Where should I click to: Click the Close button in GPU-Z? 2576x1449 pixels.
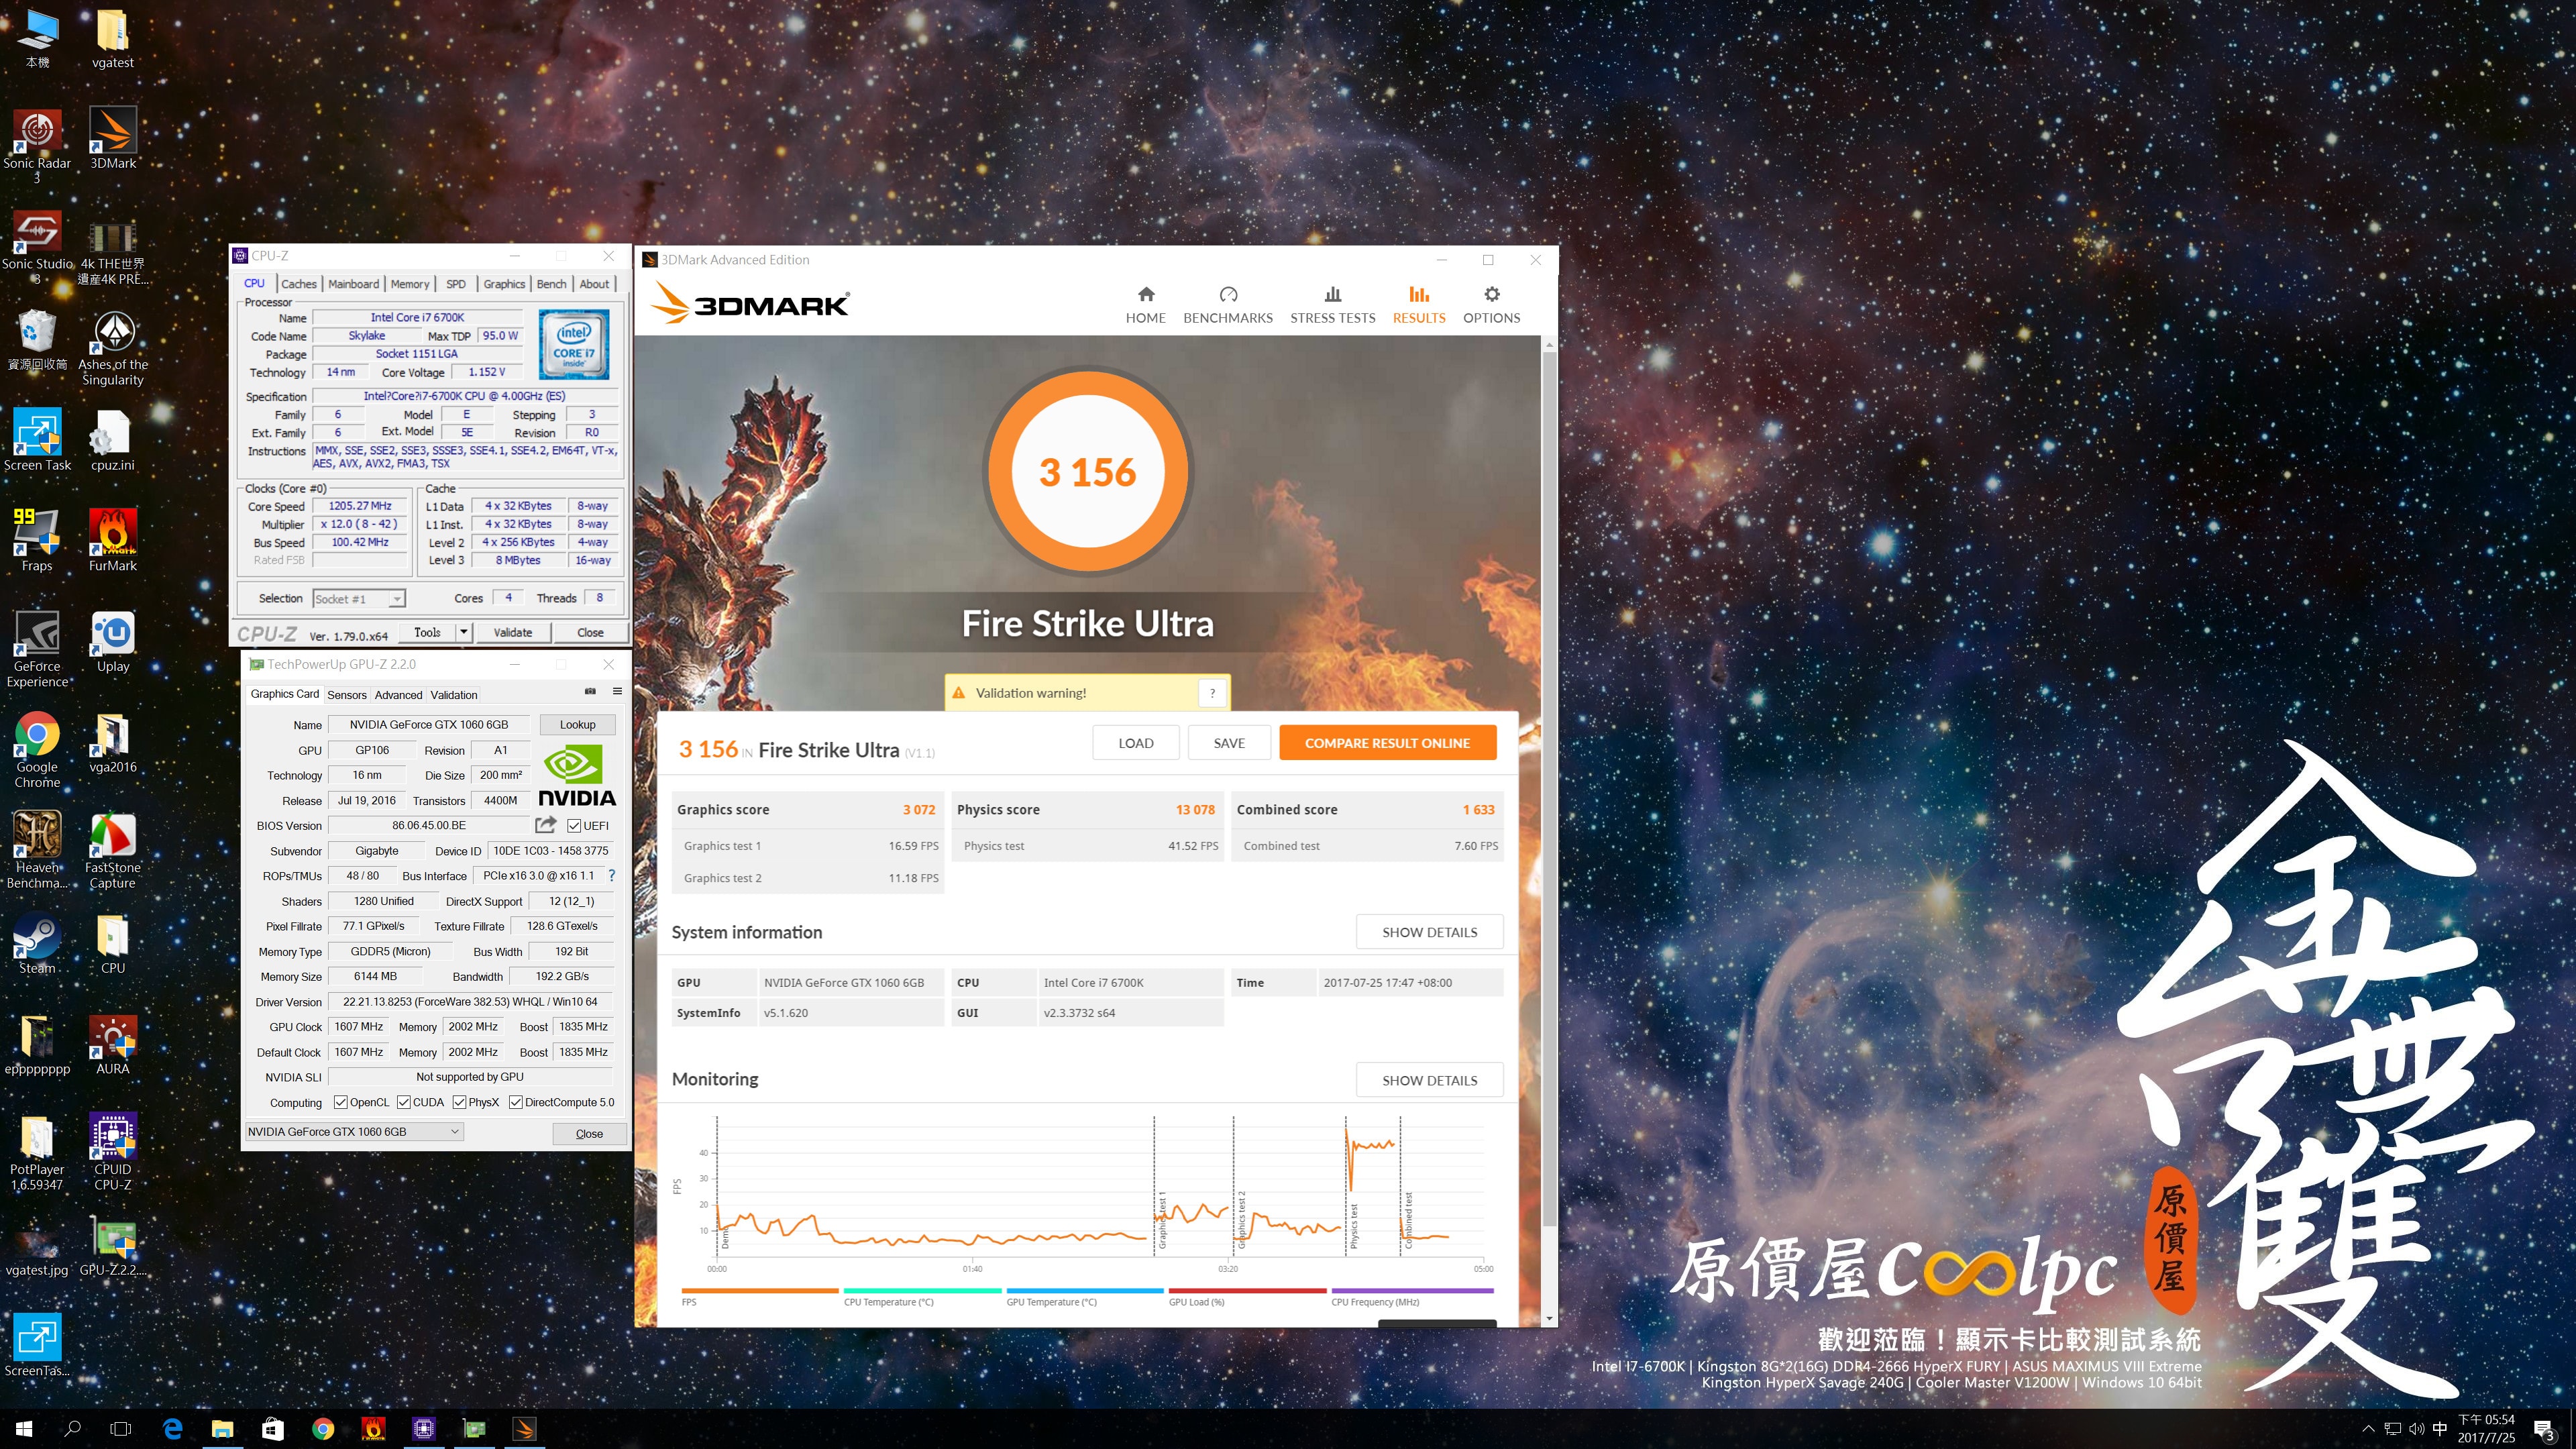pos(589,1133)
